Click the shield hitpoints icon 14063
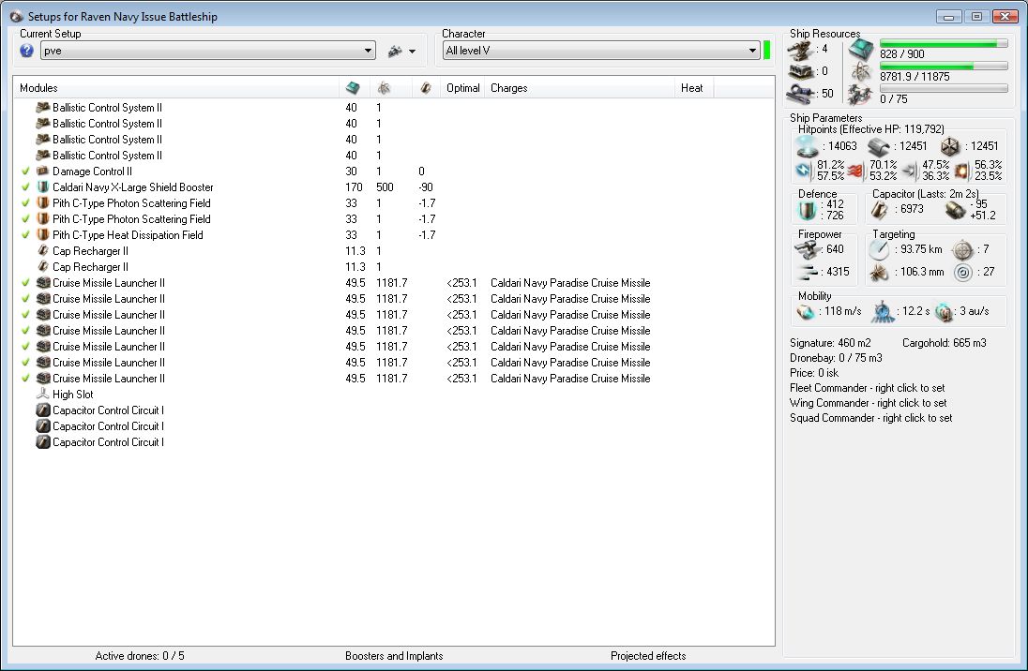Viewport: 1028px width, 671px height. click(807, 146)
